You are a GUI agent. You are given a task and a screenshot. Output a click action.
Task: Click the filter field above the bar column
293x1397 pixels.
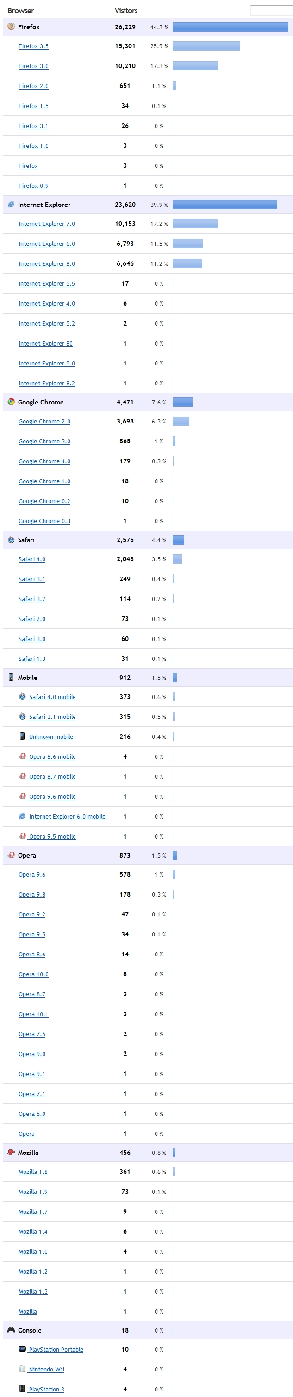(x=271, y=10)
